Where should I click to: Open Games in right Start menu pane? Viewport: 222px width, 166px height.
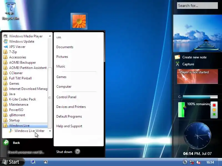(x=61, y=77)
